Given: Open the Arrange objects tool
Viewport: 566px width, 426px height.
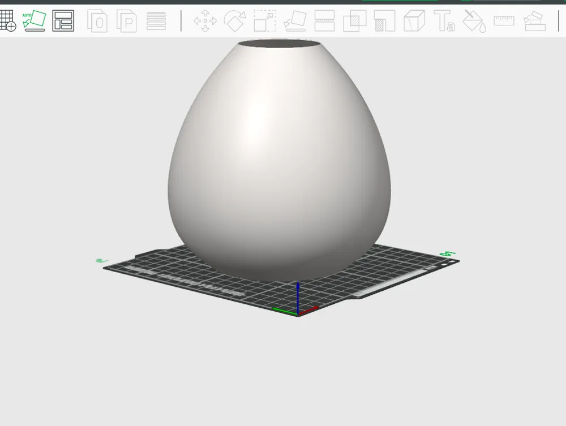Looking at the screenshot, I should pos(63,20).
